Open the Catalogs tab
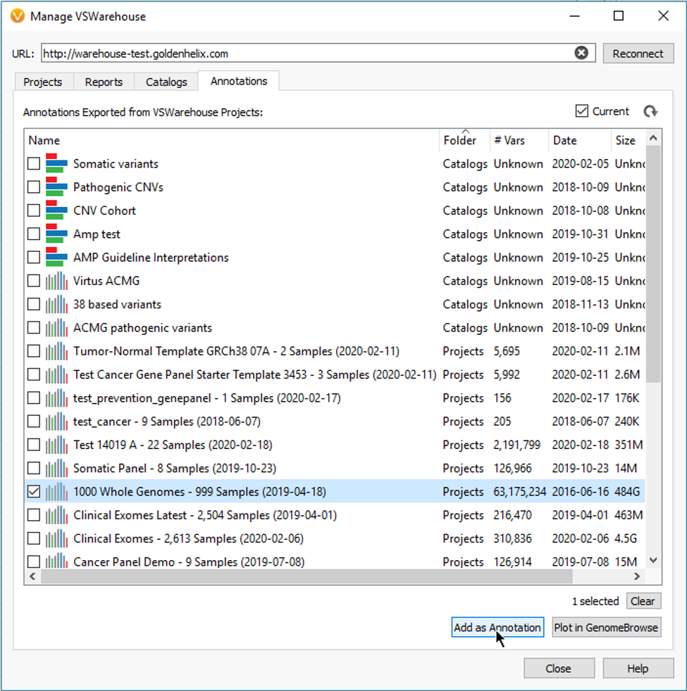 point(166,82)
